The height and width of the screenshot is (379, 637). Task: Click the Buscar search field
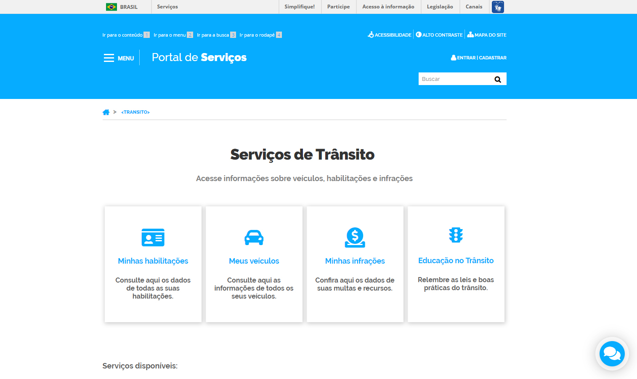pyautogui.click(x=454, y=79)
